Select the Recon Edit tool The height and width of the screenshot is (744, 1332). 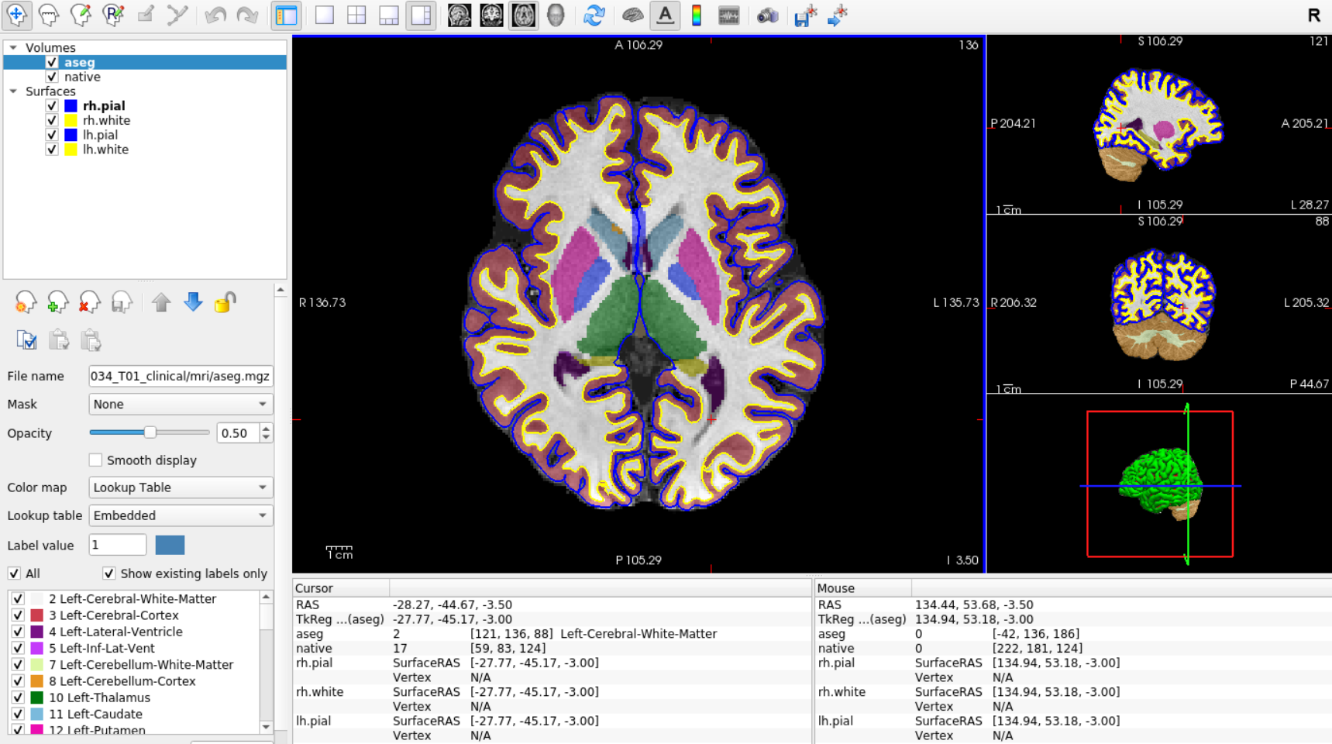point(113,15)
